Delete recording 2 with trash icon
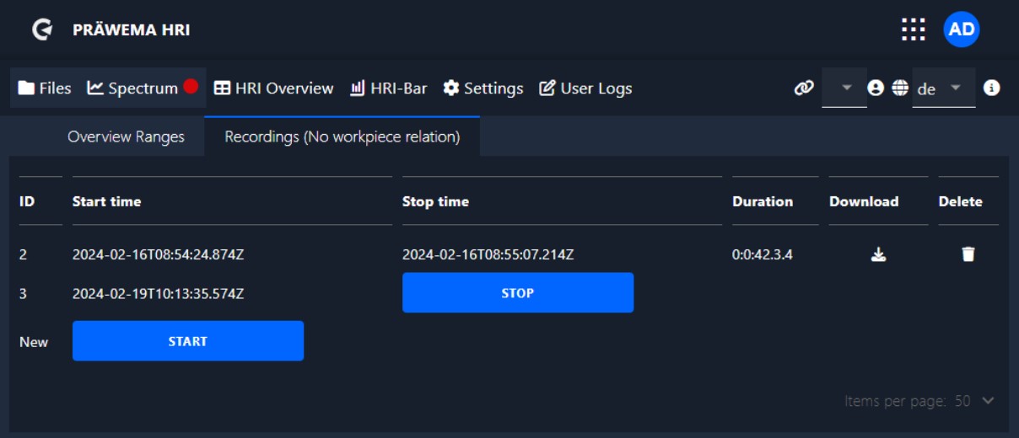Screen dimensions: 1019x438 [x=968, y=254]
